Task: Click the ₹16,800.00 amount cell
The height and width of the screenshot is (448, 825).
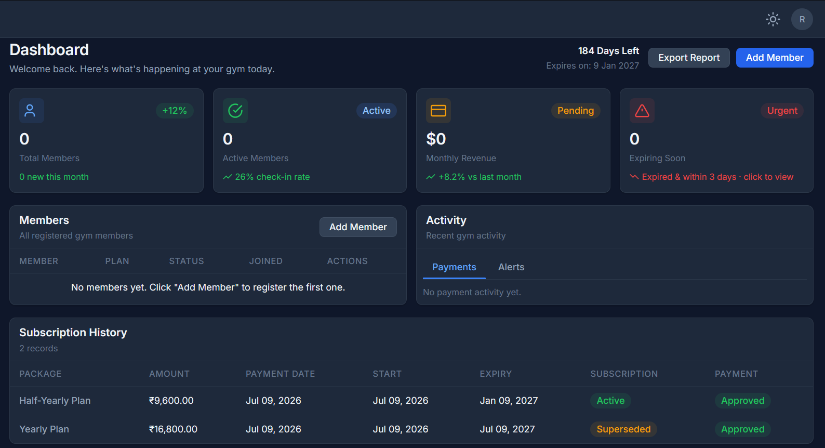Action: point(174,429)
